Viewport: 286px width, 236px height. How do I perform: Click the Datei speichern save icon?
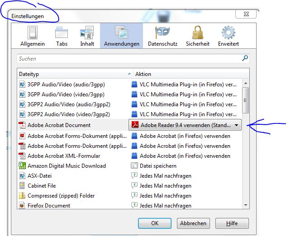[x=134, y=165]
